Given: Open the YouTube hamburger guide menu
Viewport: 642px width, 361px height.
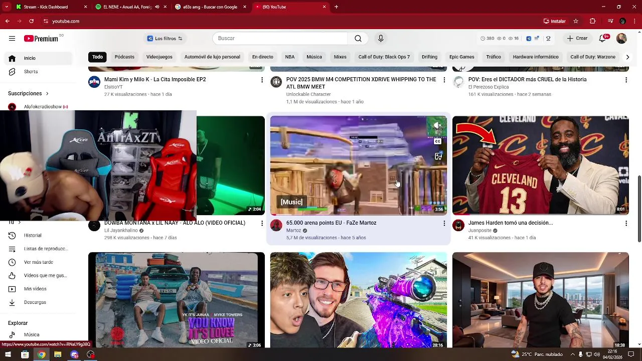Looking at the screenshot, I should pyautogui.click(x=12, y=39).
